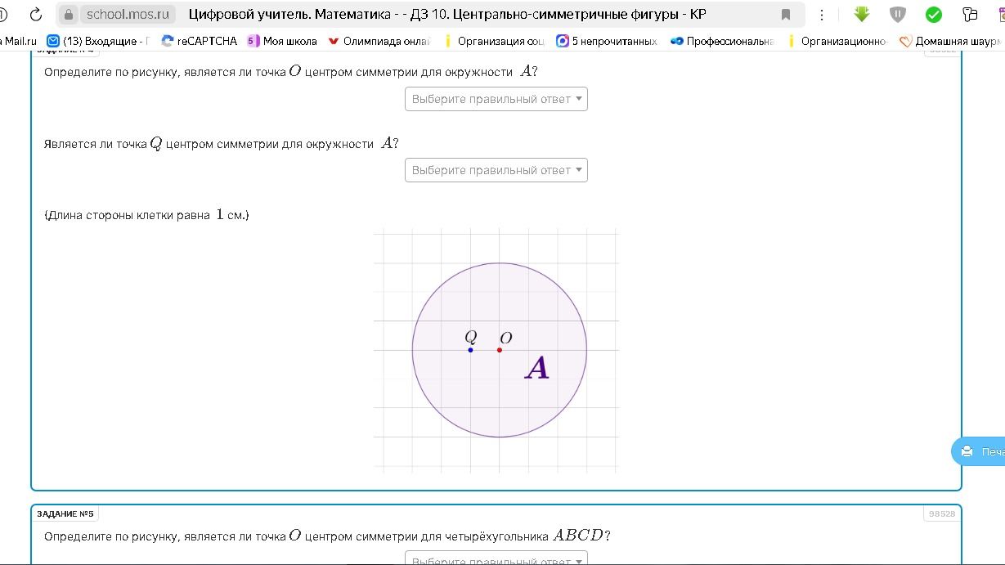Open the 'Домашняя шаурма' bookmark
1005x565 pixels.
pos(951,41)
